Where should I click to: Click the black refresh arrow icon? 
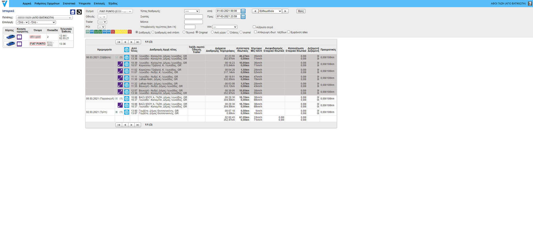tap(79, 12)
